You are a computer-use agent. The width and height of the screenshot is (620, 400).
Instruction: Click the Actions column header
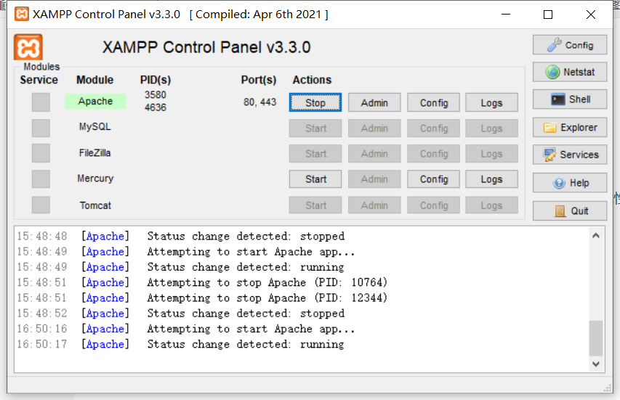pos(312,80)
